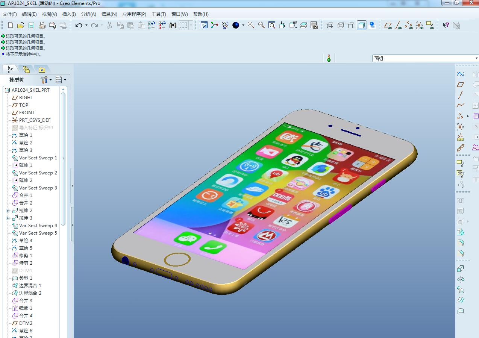Zoom in with the plus magnifier icon
This screenshot has width=479, height=338.
(251, 25)
